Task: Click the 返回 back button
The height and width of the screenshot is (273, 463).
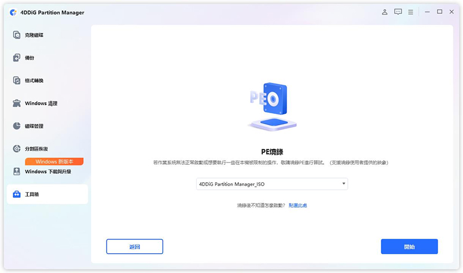Action: click(x=135, y=246)
